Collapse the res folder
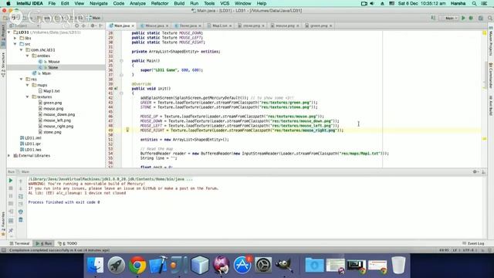 coord(21,79)
